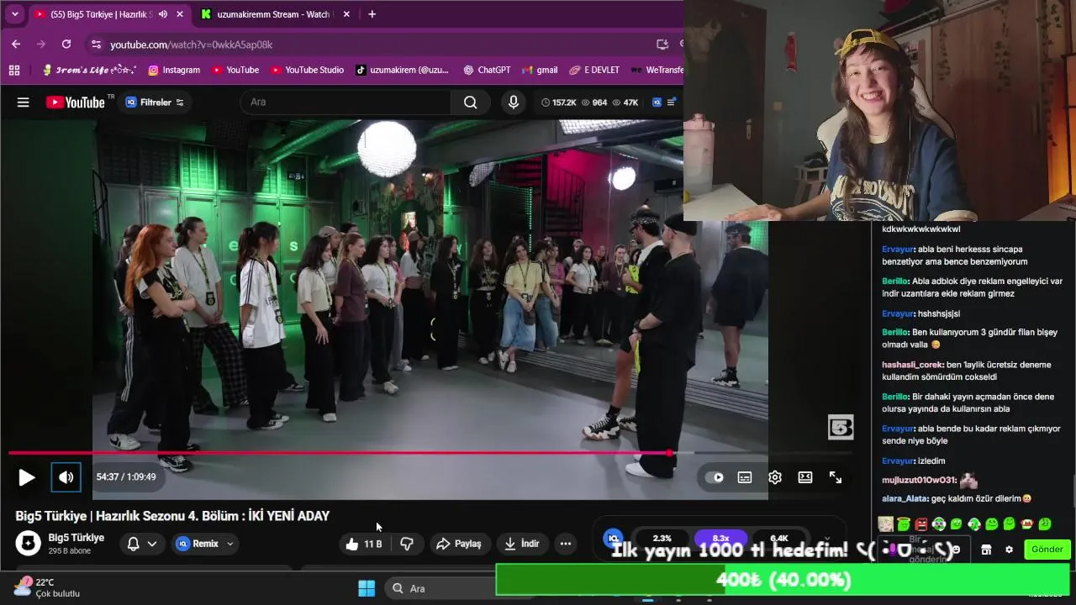Mute tab audio speaker on YouTube tab
Screen dimensions: 1076x605
(162, 14)
